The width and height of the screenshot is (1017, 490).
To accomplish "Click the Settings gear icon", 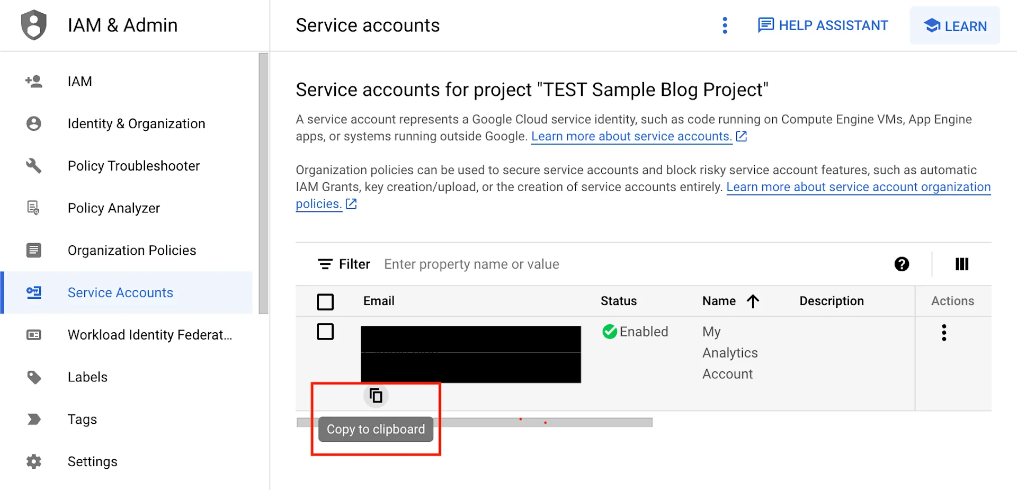I will 34,461.
